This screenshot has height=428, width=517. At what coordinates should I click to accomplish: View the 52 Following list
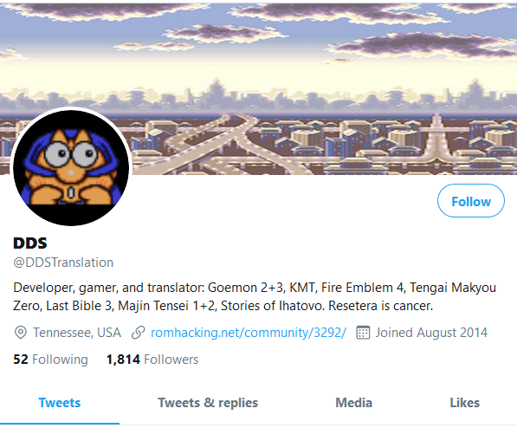(x=50, y=360)
